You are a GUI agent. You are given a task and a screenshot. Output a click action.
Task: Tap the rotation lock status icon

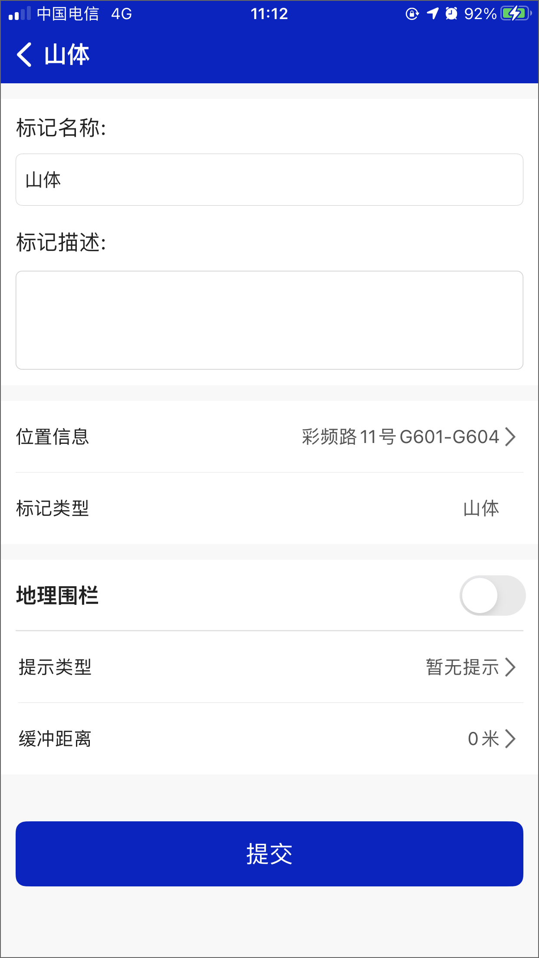click(412, 14)
